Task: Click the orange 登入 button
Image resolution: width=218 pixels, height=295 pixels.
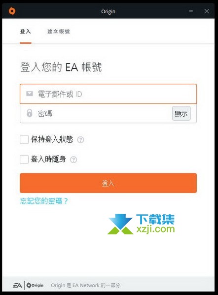Action: coord(108,183)
